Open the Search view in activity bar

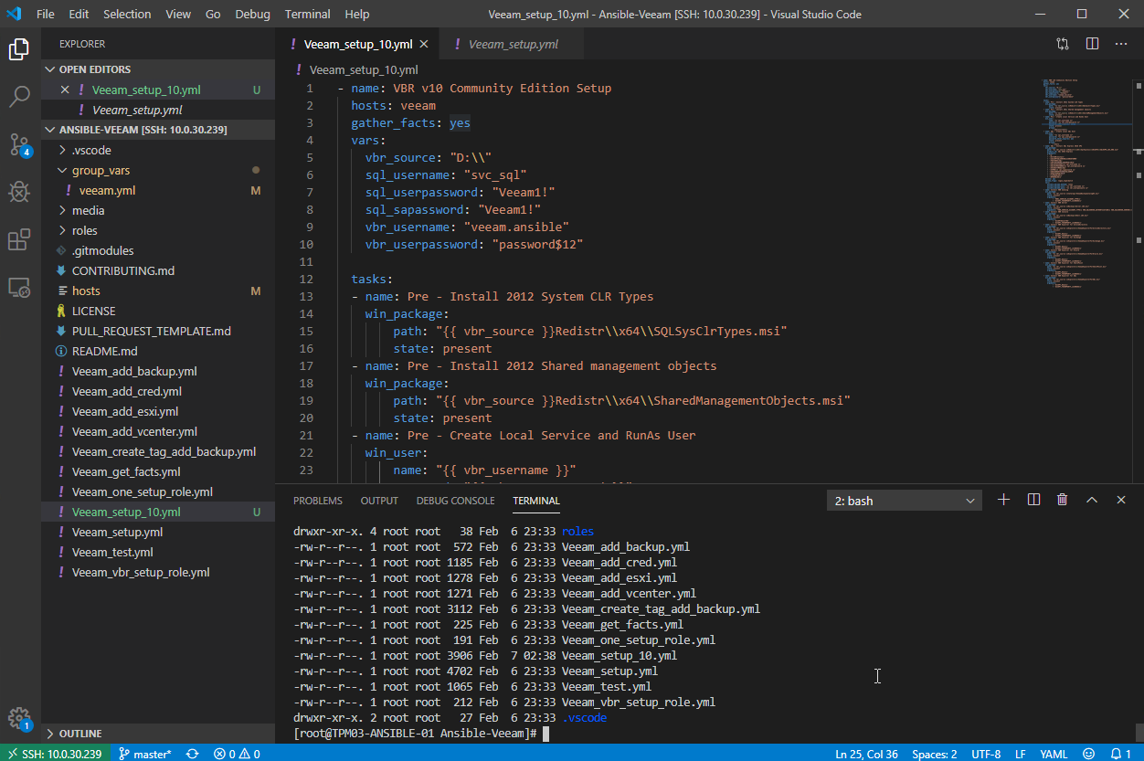[20, 96]
